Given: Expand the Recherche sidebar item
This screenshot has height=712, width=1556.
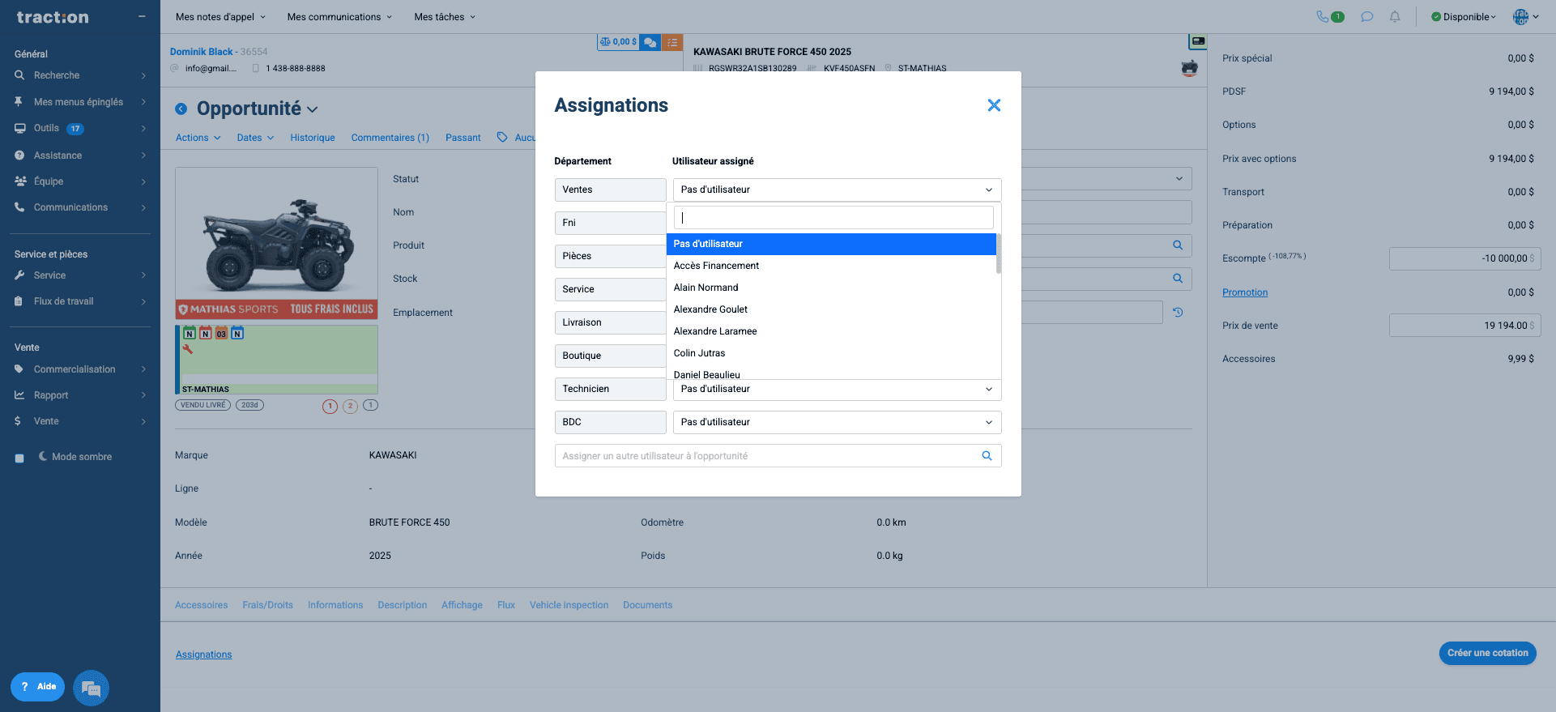Looking at the screenshot, I should pos(80,75).
